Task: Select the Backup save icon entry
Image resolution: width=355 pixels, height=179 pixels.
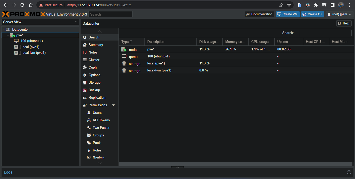Action: tap(85, 90)
